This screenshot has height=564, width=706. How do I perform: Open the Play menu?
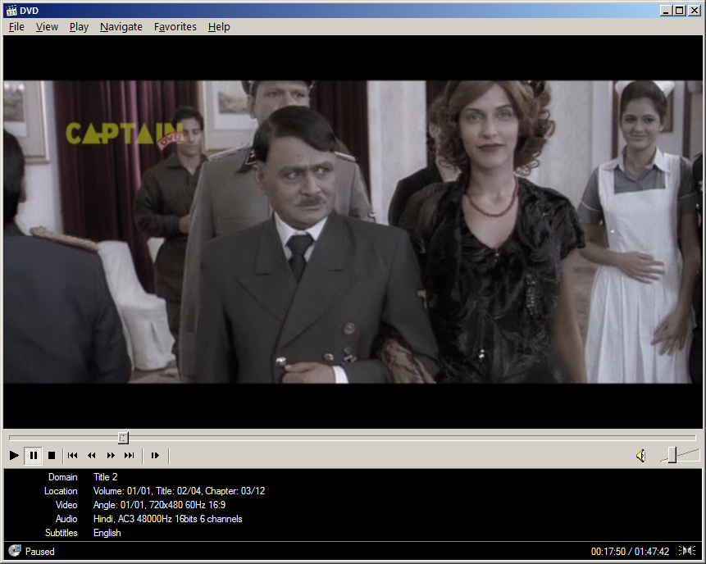click(79, 27)
